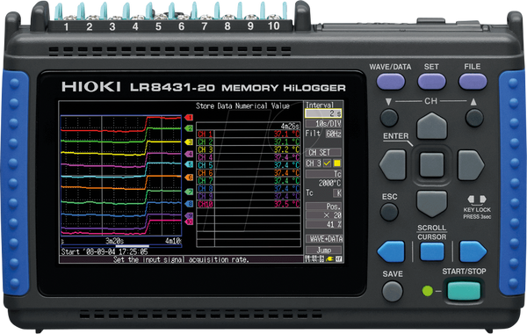Screen dimensions: 527x334
Task: Click the 3m20s time axis label
Action: pos(114,241)
